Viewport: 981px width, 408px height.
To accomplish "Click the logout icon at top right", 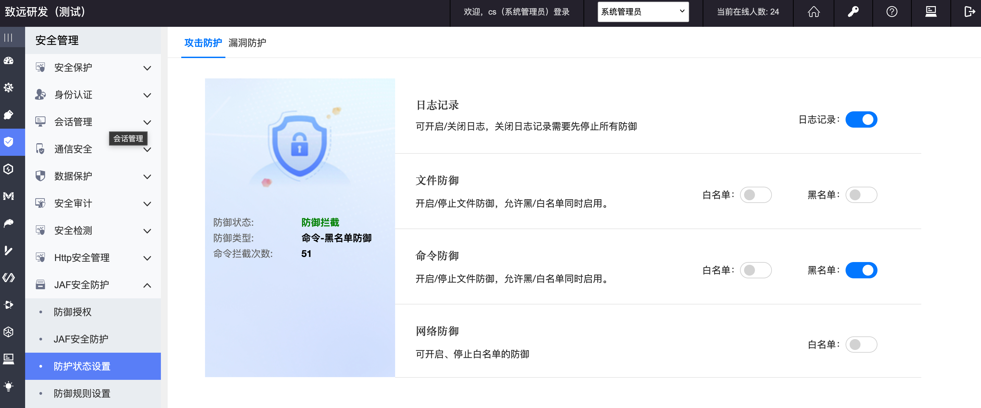I will [x=969, y=12].
